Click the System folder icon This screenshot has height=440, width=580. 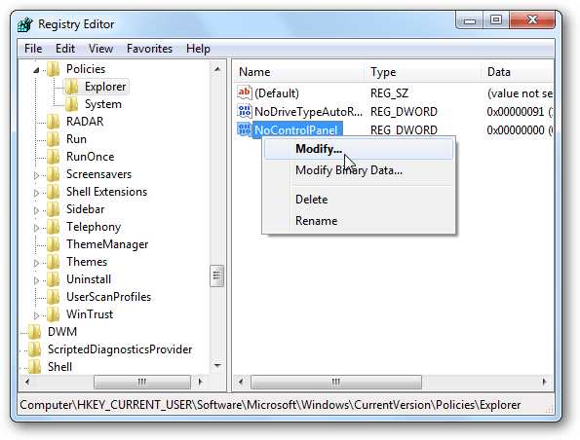point(71,104)
